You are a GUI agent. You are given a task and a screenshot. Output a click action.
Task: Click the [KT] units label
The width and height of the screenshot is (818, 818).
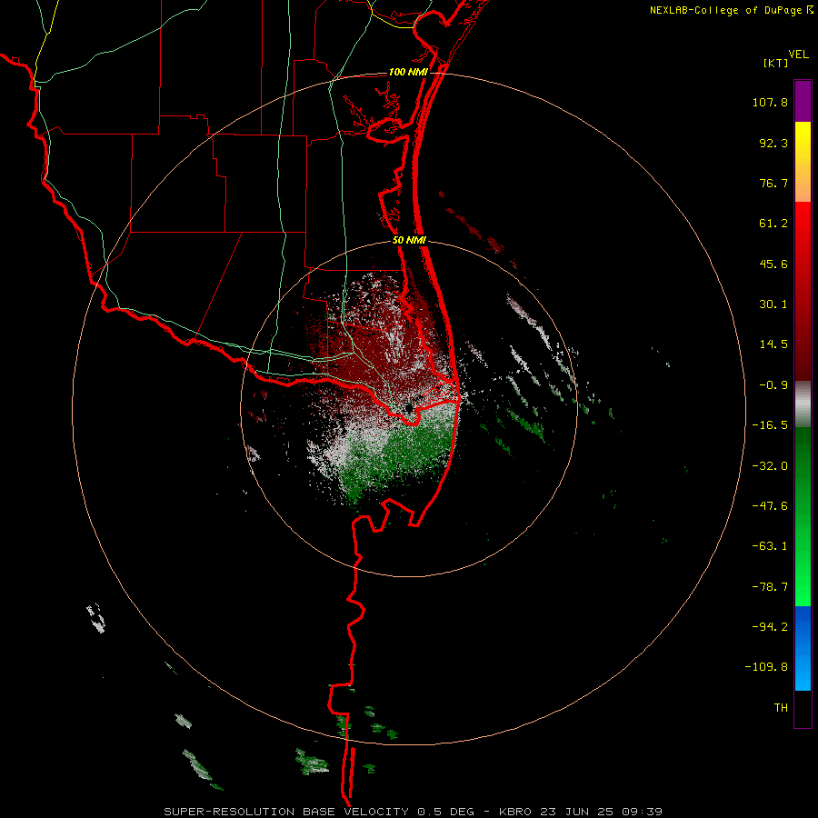point(775,63)
